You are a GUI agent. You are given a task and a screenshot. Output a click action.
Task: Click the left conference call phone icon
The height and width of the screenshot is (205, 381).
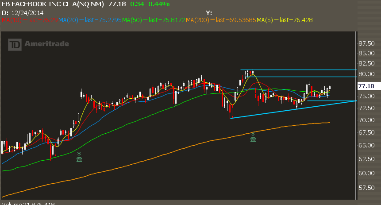[x=79, y=159]
